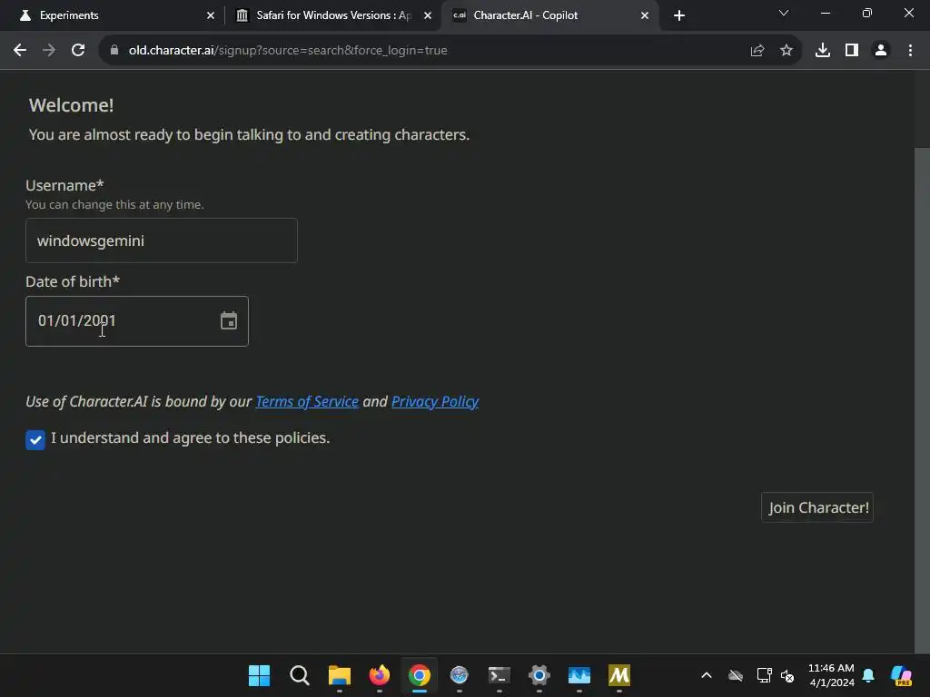Open network status tray icon

click(x=764, y=675)
